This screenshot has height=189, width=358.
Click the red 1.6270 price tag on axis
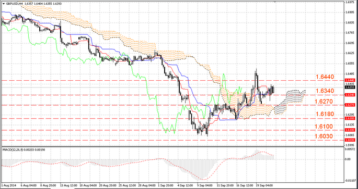point(350,105)
